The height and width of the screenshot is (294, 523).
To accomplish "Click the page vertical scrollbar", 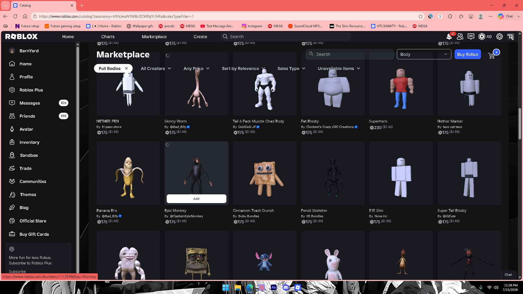I will pos(520,124).
